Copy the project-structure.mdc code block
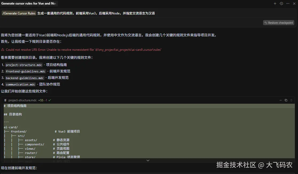 pos(286,100)
